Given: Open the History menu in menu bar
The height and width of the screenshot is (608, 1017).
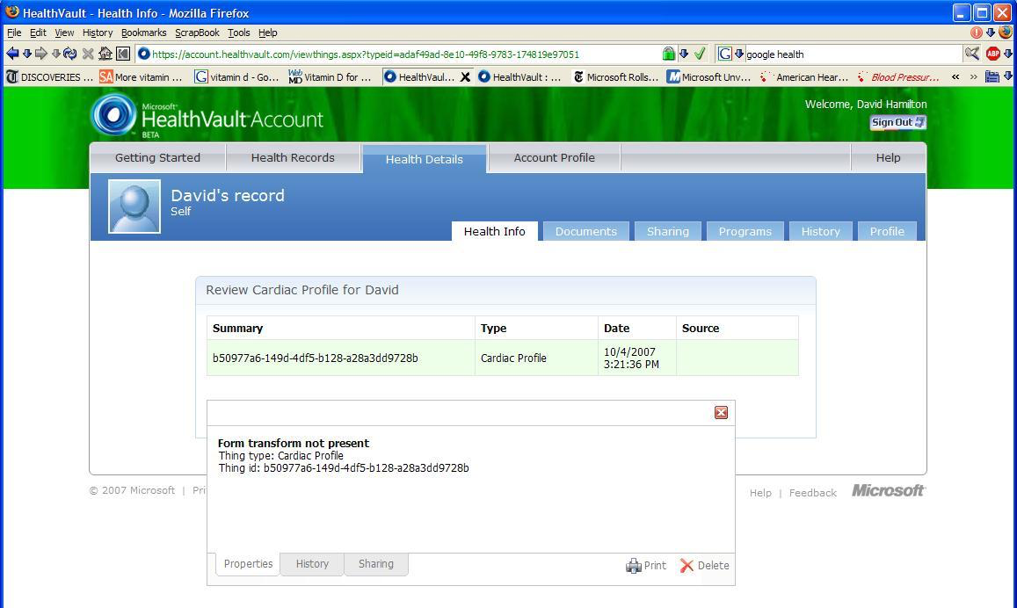Looking at the screenshot, I should pos(98,33).
